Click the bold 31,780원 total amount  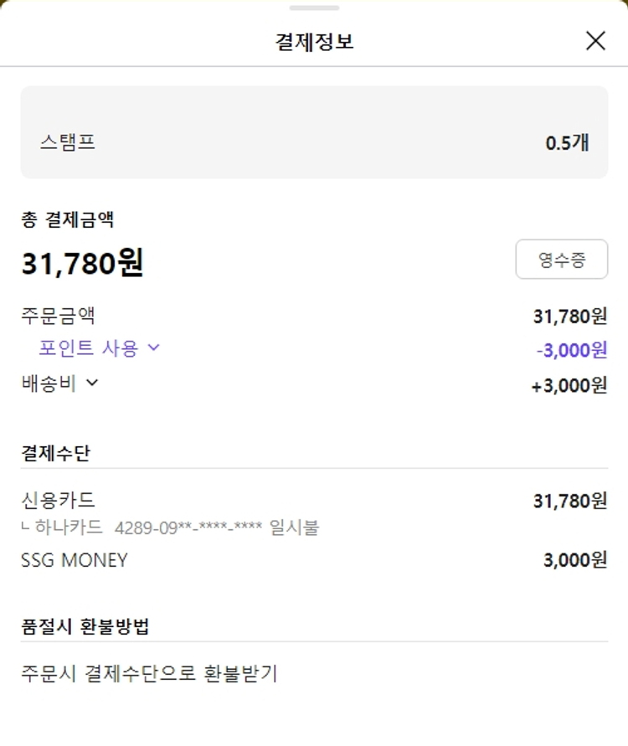pyautogui.click(x=82, y=264)
